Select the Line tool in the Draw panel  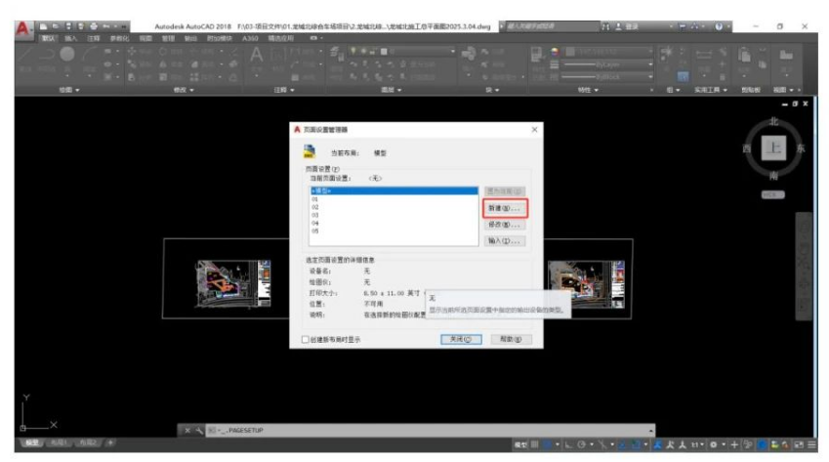[x=25, y=55]
